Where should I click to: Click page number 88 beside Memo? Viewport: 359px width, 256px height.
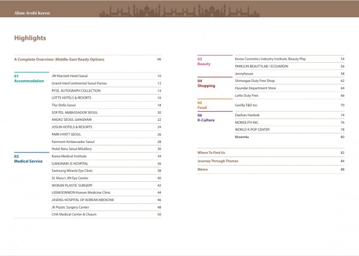[342, 169]
